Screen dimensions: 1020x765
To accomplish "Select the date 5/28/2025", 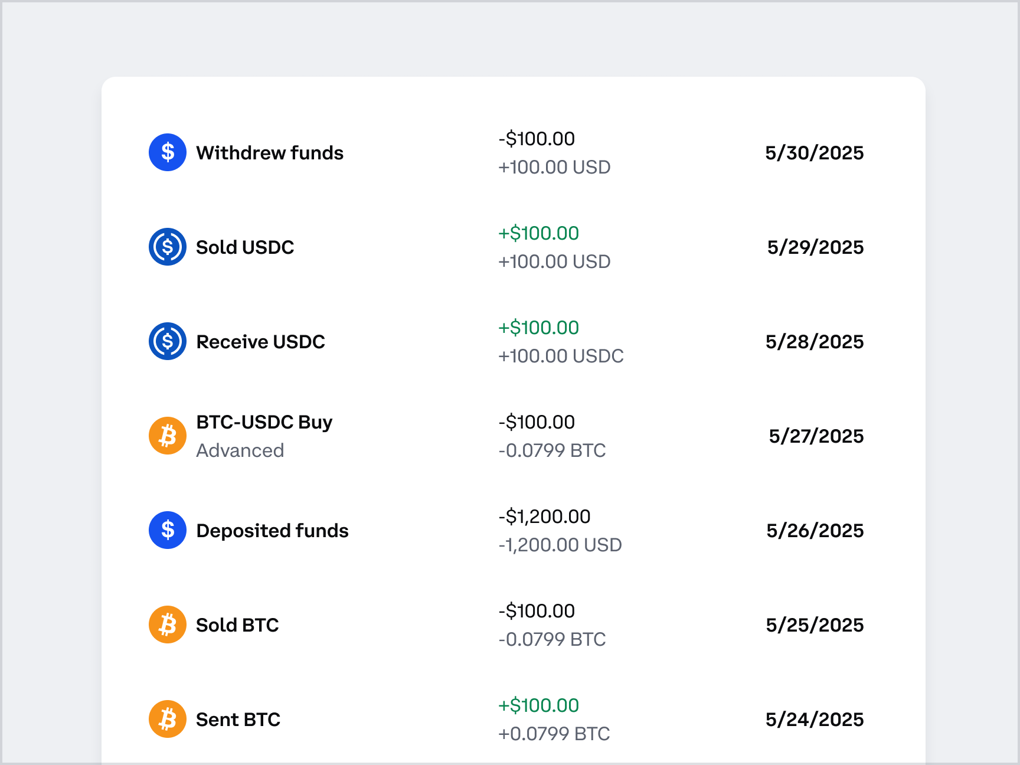I will tap(815, 342).
